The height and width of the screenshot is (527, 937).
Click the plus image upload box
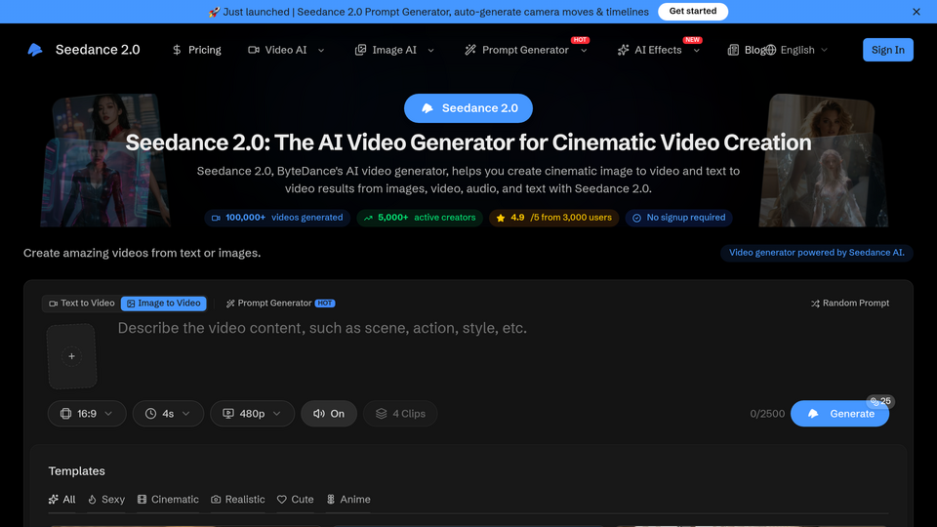(x=71, y=356)
